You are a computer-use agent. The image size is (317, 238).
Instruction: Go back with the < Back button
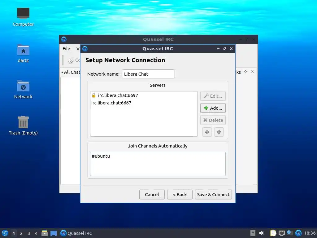click(180, 195)
